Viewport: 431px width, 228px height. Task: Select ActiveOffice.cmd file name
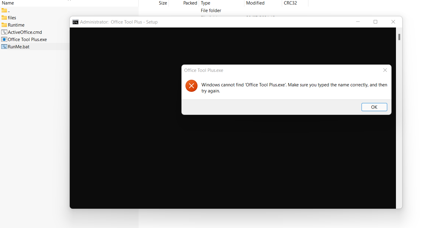coord(25,32)
